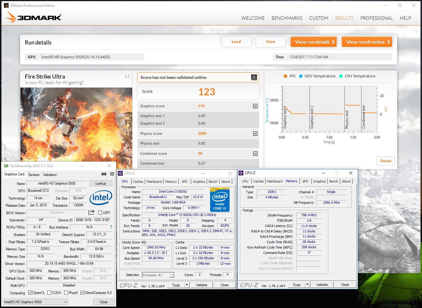The width and height of the screenshot is (422, 308).
Task: Click the blue GPU Temperature legend swatch
Action: point(301,76)
